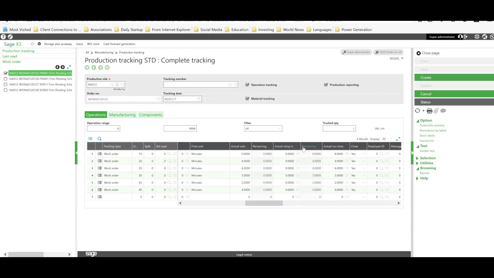Go to previous page in left list
The width and height of the screenshot is (494, 278).
[58, 67]
